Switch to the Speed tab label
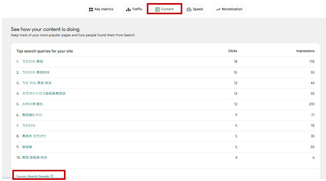The image size is (326, 181). click(198, 9)
